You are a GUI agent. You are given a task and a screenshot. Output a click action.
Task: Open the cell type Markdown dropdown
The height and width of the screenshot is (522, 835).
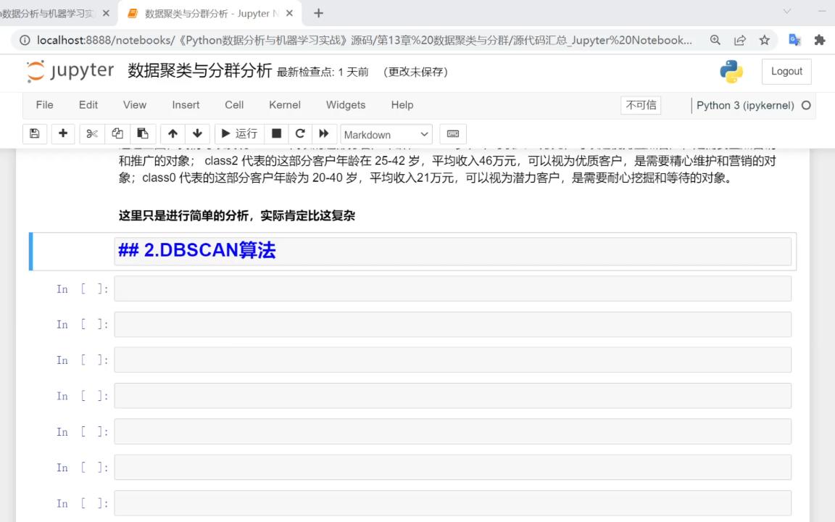pyautogui.click(x=386, y=134)
